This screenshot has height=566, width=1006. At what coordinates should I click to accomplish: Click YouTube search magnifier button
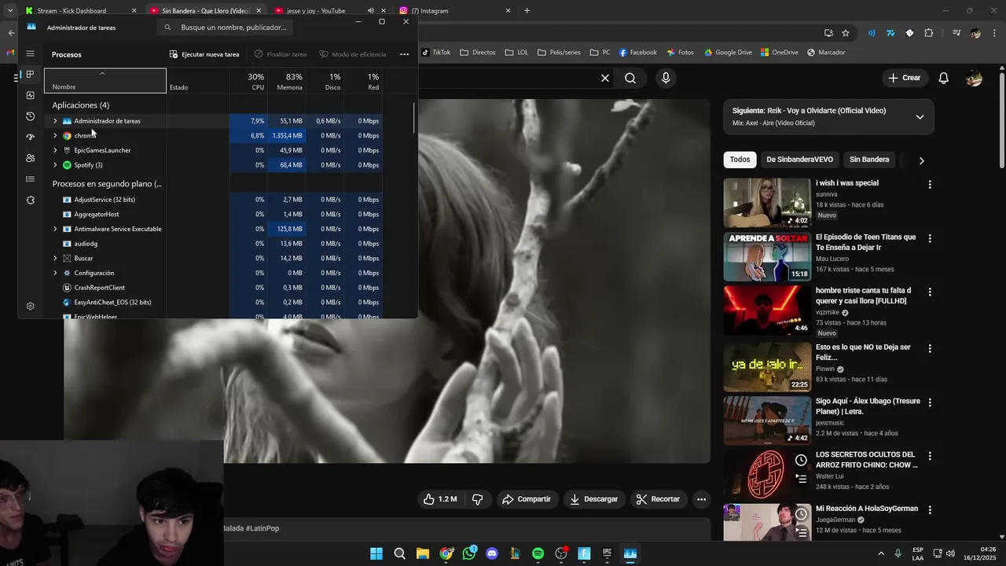point(630,78)
